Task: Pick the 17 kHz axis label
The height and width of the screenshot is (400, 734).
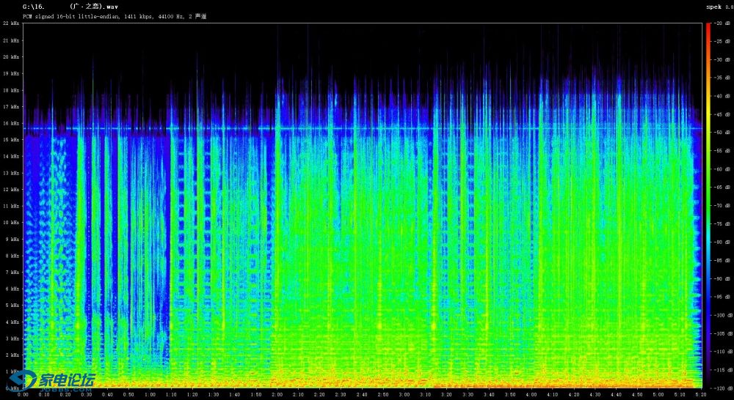Action: click(x=10, y=107)
